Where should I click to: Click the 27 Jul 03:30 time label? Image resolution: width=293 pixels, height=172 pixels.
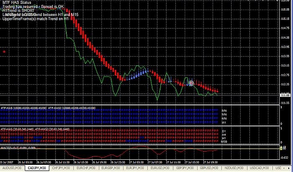coord(136,162)
